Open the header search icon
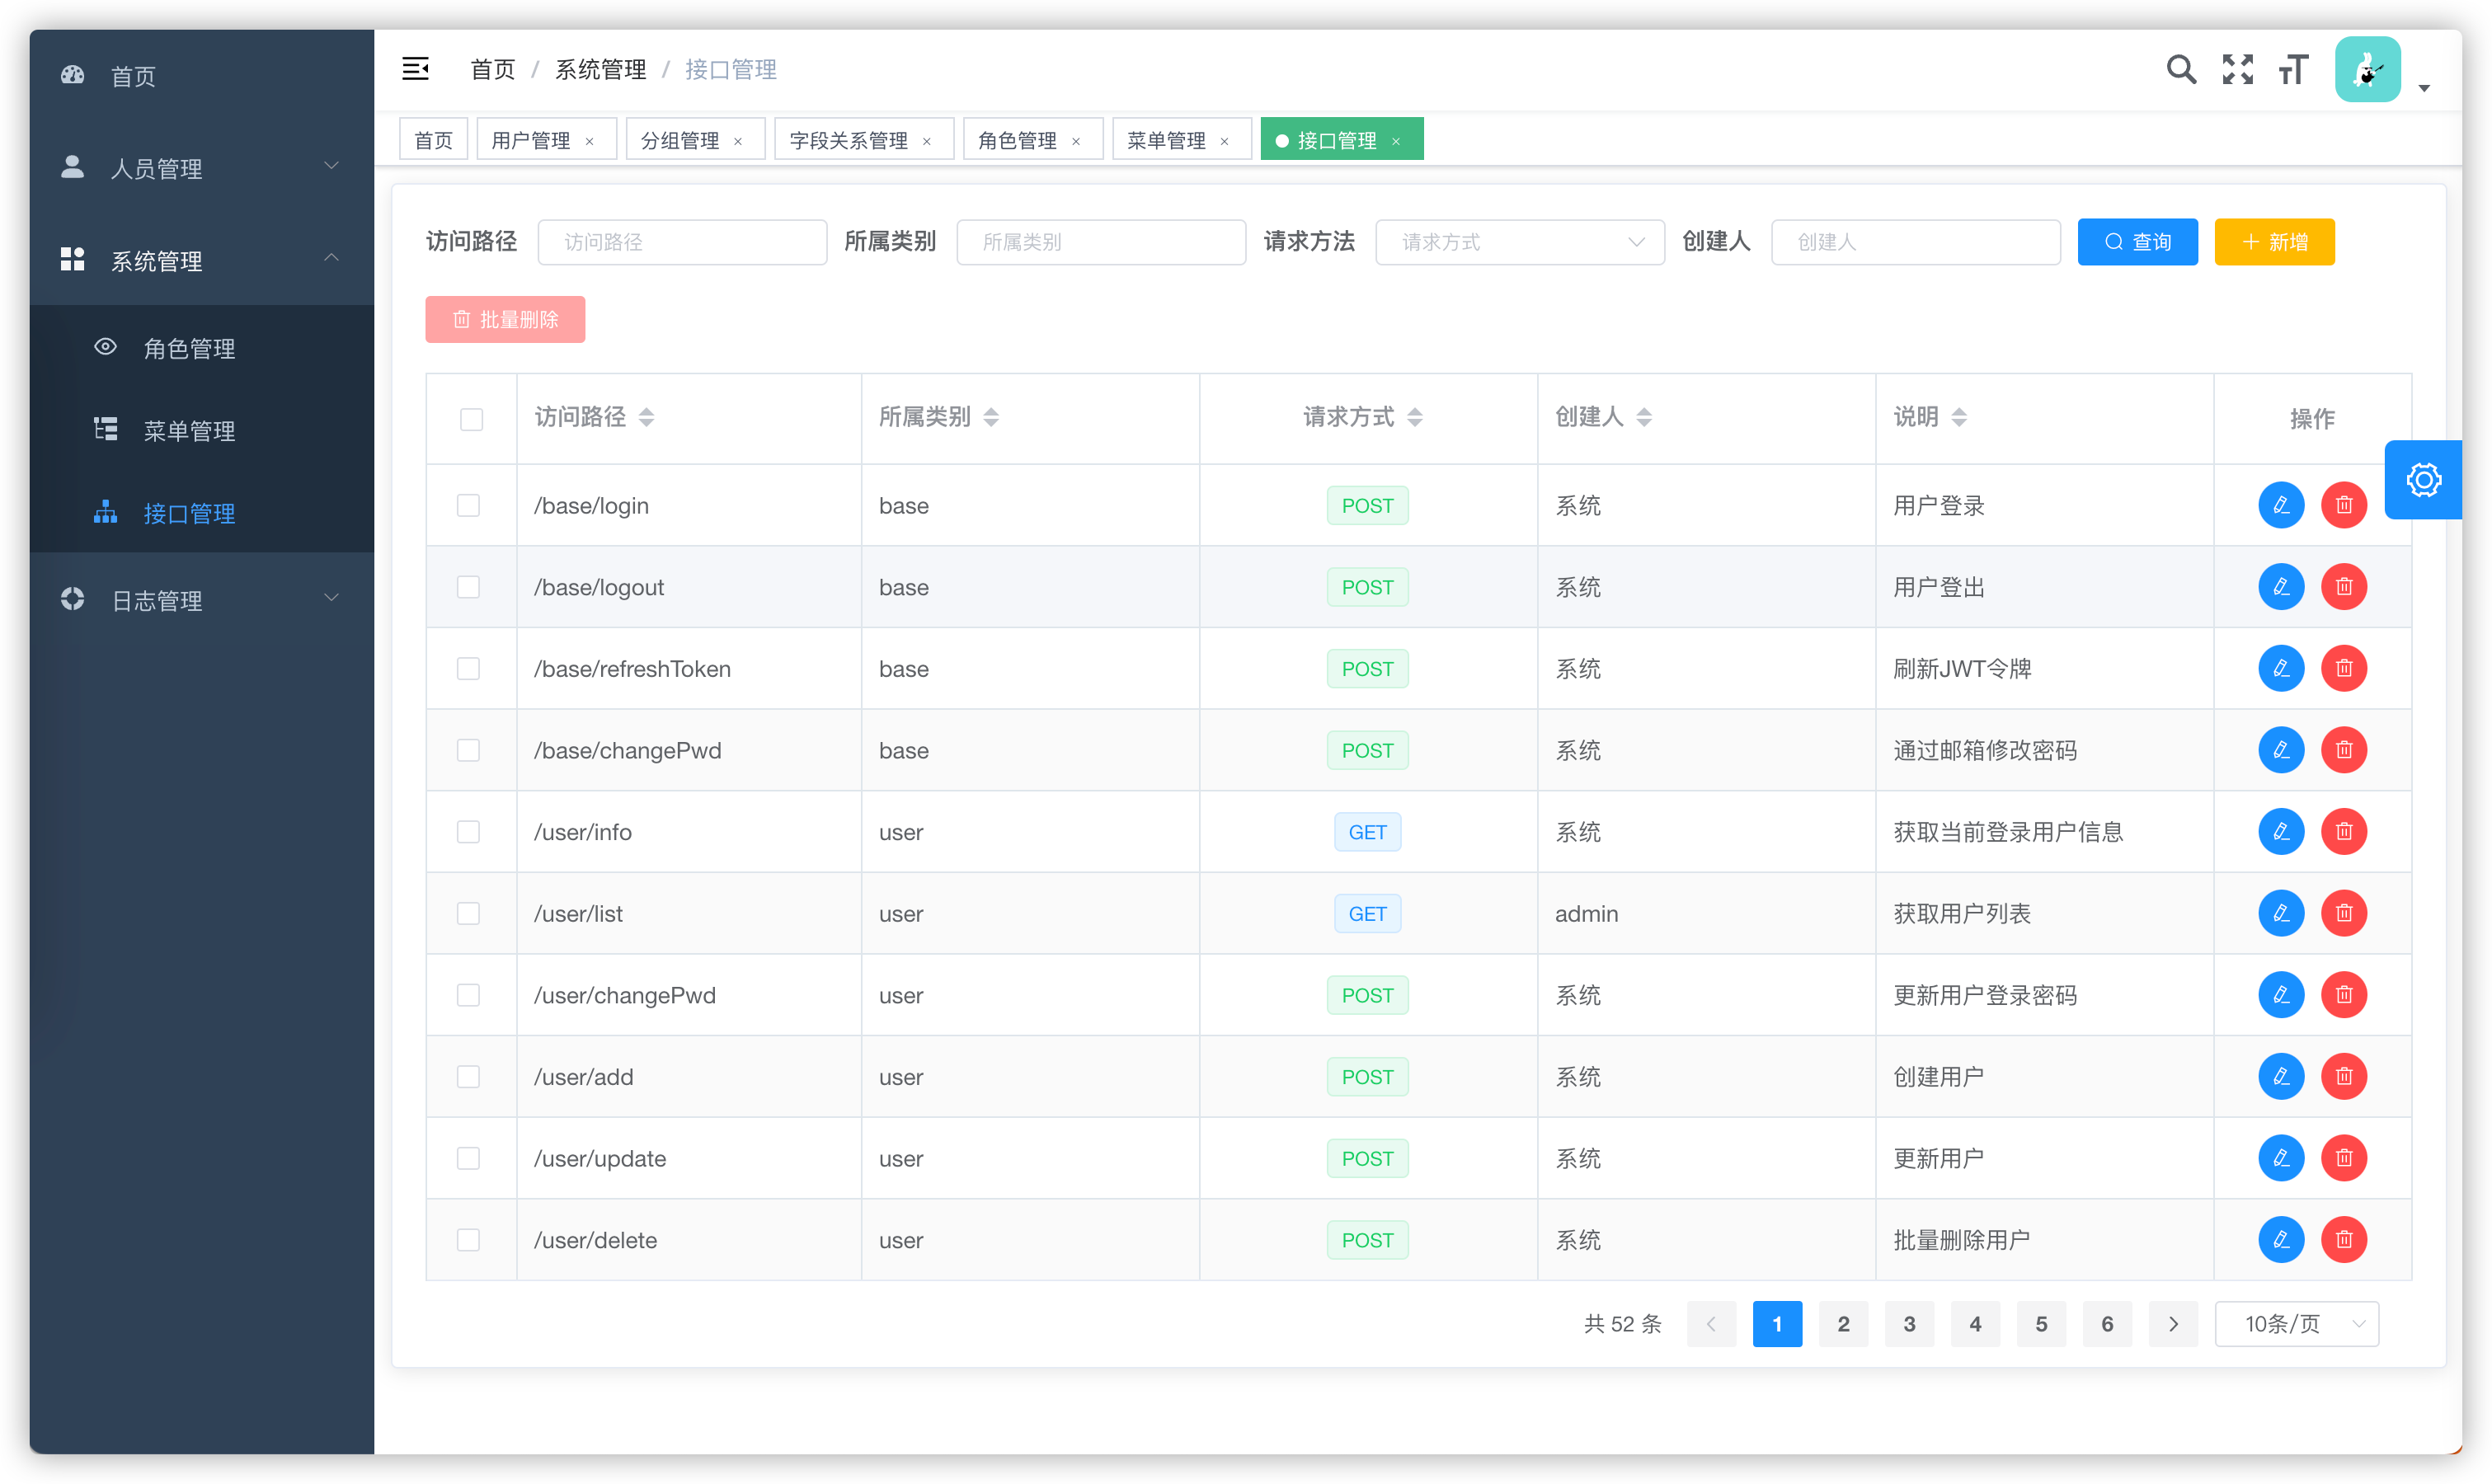The width and height of the screenshot is (2492, 1484). [x=2181, y=69]
